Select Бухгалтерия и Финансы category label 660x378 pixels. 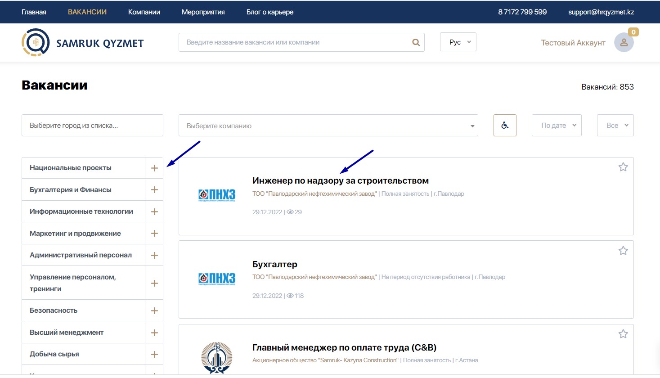pyautogui.click(x=71, y=190)
